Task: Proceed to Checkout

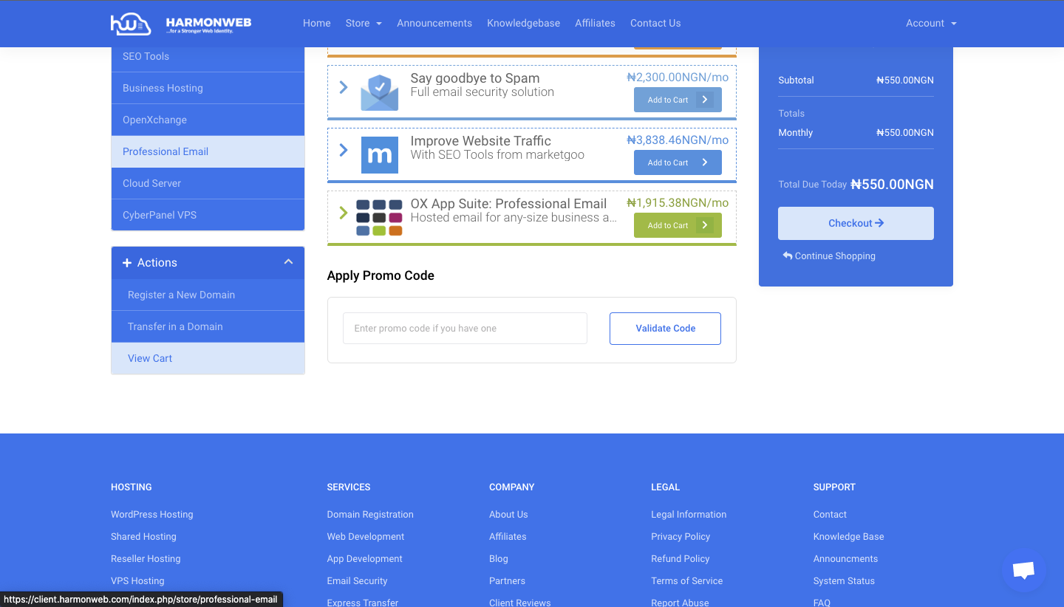Action: (855, 222)
